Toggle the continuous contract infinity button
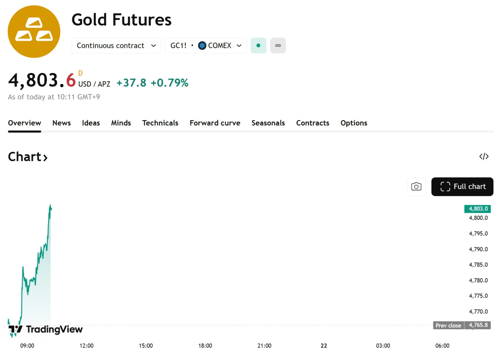This screenshot has height=353, width=500. click(x=278, y=46)
